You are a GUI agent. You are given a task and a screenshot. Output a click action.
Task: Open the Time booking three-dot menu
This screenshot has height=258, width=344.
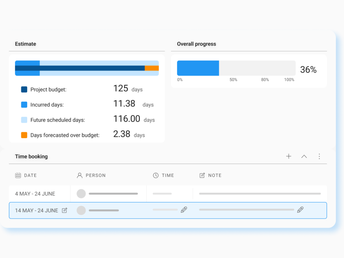point(319,156)
